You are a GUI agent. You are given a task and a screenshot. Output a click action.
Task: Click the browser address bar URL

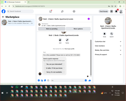[x=30, y=6]
